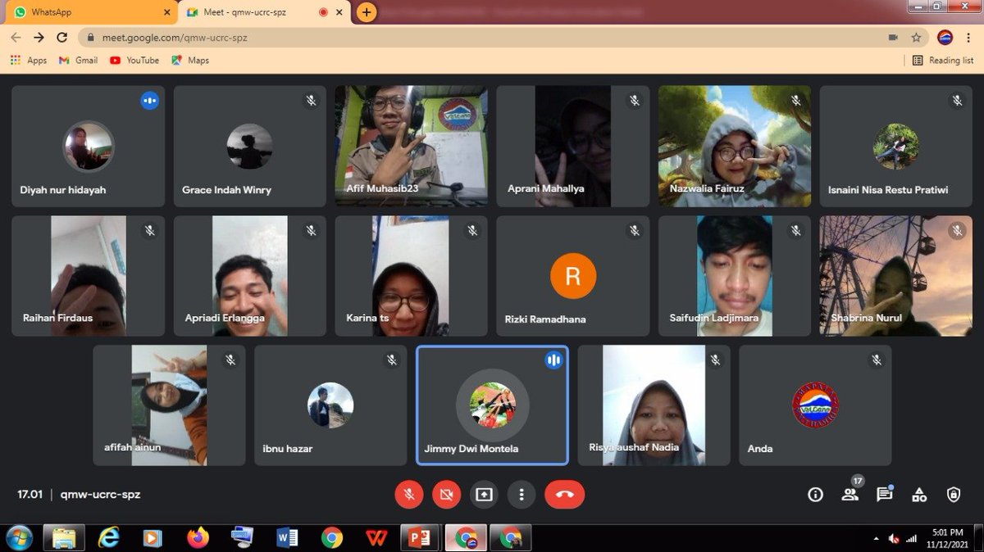This screenshot has width=984, height=552.
Task: Open the meeting details info icon
Action: click(815, 495)
